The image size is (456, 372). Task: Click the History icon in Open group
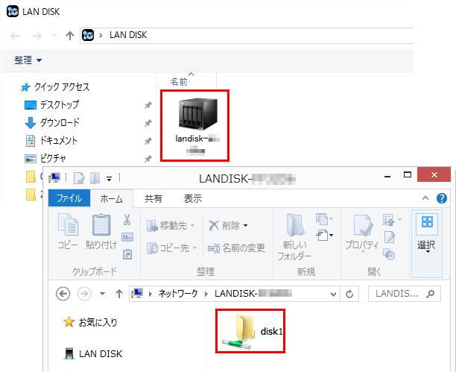pos(389,254)
